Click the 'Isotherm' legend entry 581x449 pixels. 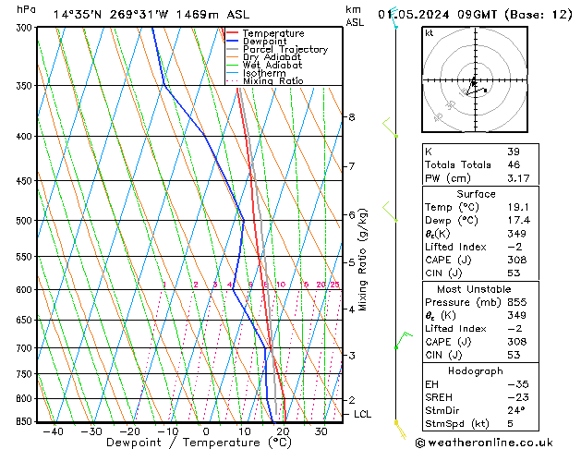point(264,73)
